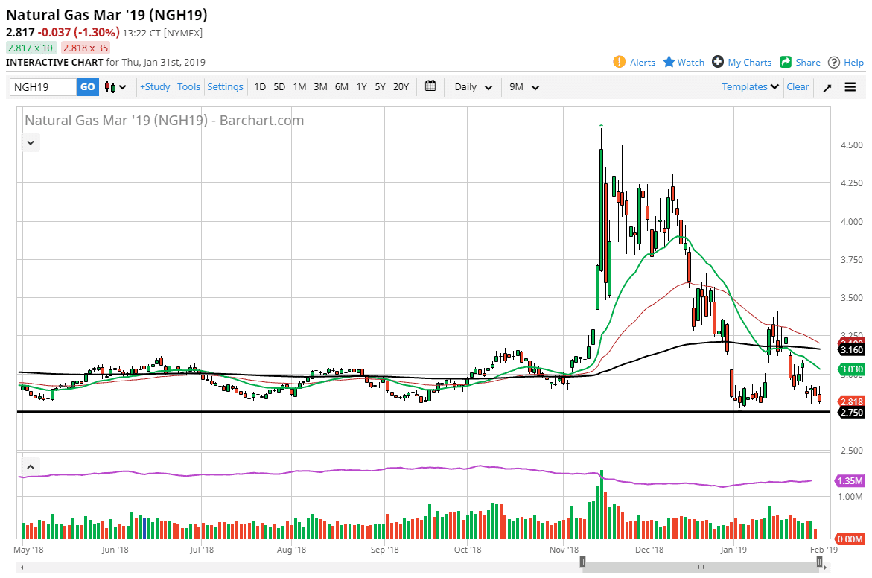Expand chart to fullscreen arrow icon
Image resolution: width=872 pixels, height=578 pixels.
[827, 87]
